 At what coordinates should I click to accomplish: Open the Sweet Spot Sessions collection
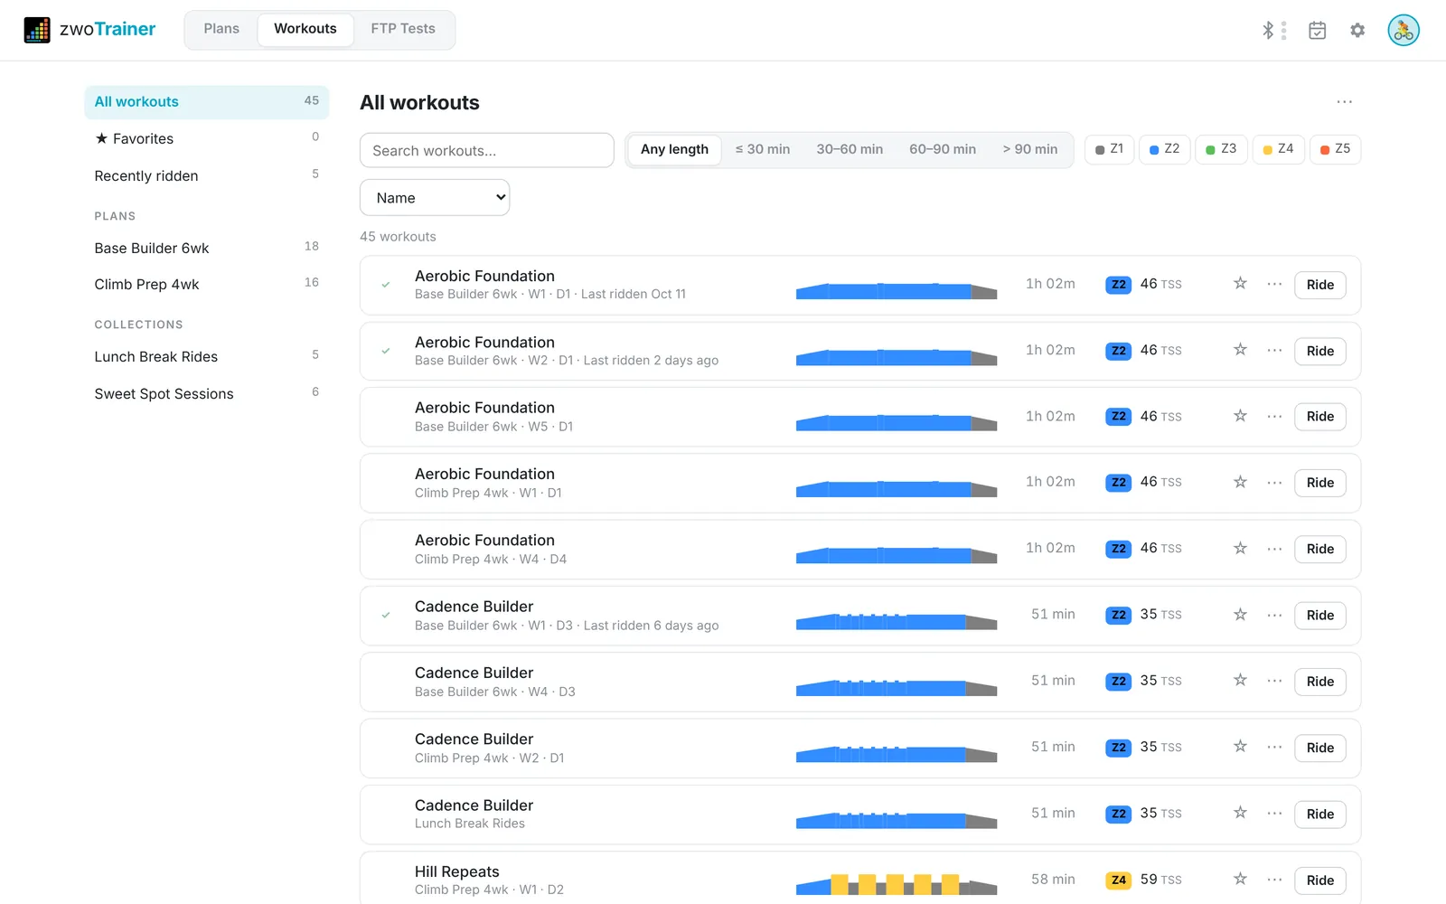207,393
